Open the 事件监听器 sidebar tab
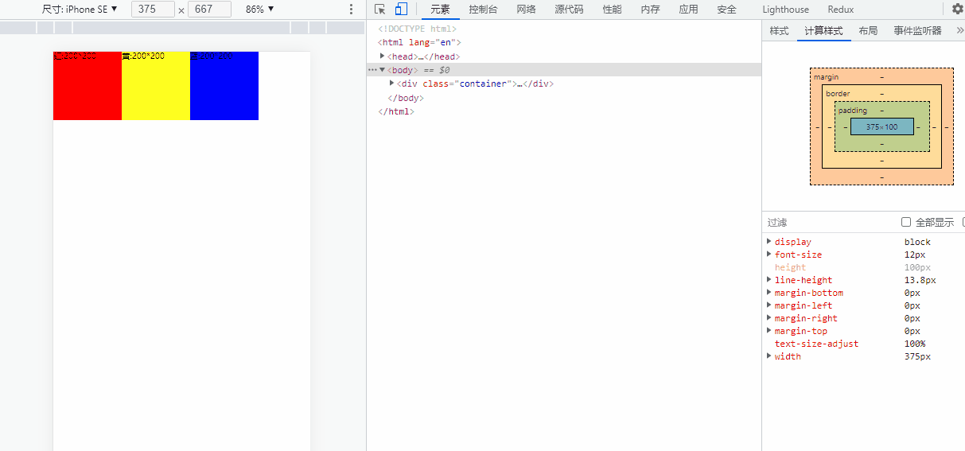 coord(917,31)
